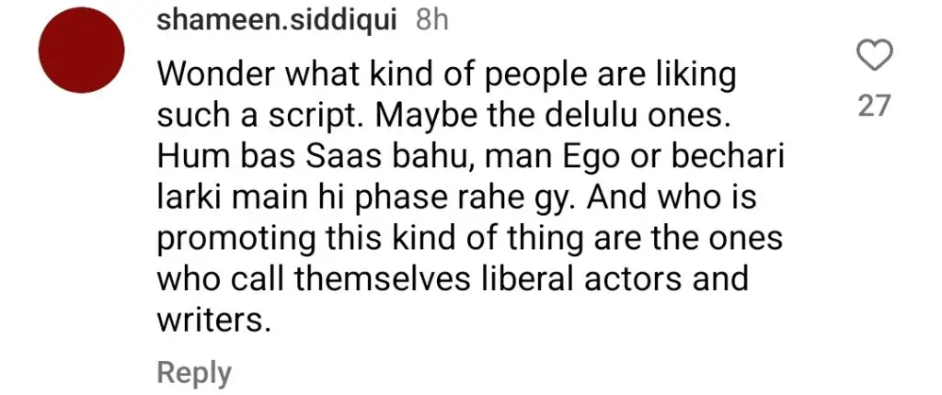Open the shameen.siddiqui username profile link
The image size is (942, 395).
coord(277,22)
